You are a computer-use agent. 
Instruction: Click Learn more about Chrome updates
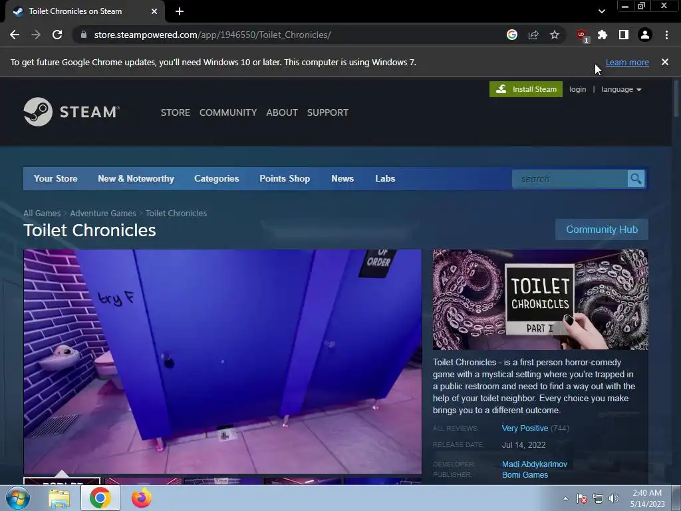click(x=627, y=62)
